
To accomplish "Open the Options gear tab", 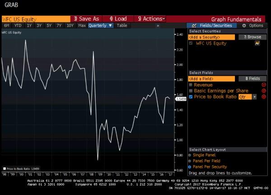I will coord(252,26).
